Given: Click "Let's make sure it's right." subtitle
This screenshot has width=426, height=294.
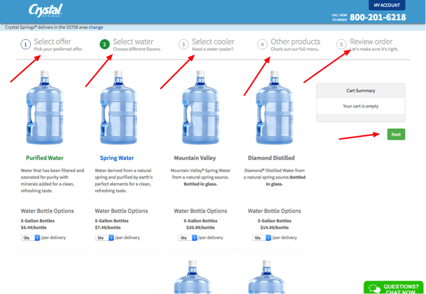Looking at the screenshot, I should [x=374, y=49].
